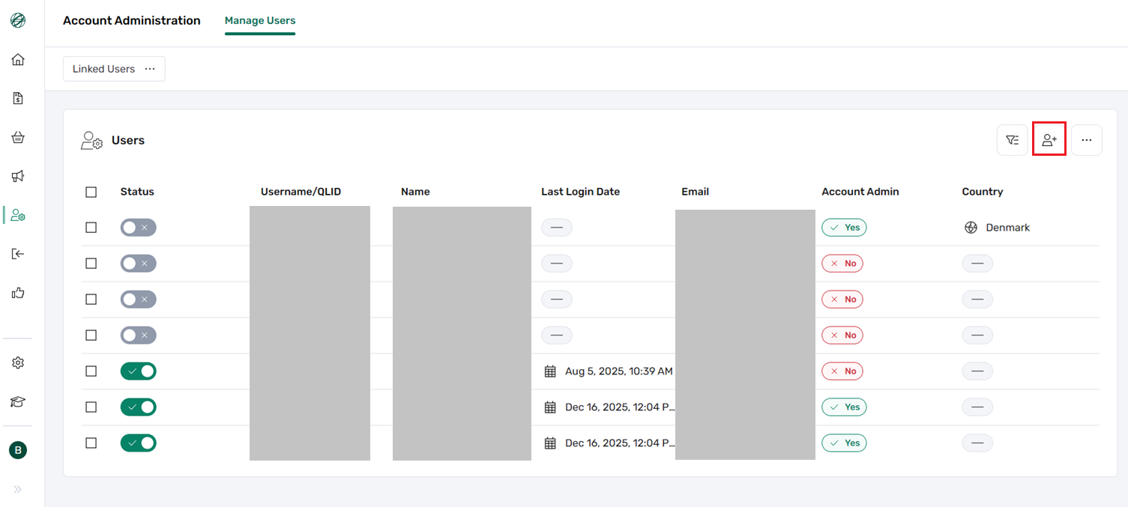Click the "Users" panel heading
1128x507 pixels.
(128, 140)
